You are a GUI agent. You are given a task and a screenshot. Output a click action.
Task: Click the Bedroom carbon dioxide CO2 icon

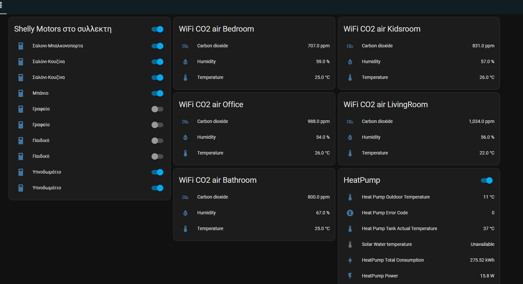pos(185,46)
